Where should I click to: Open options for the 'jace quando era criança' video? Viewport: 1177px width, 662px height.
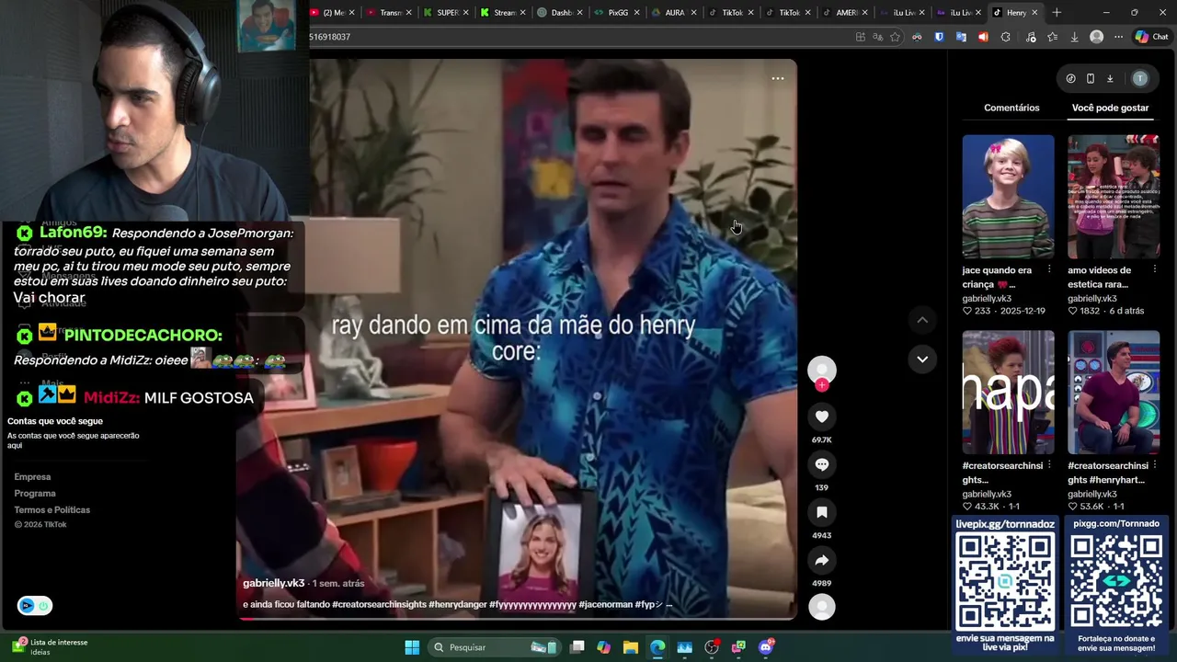tap(1049, 269)
